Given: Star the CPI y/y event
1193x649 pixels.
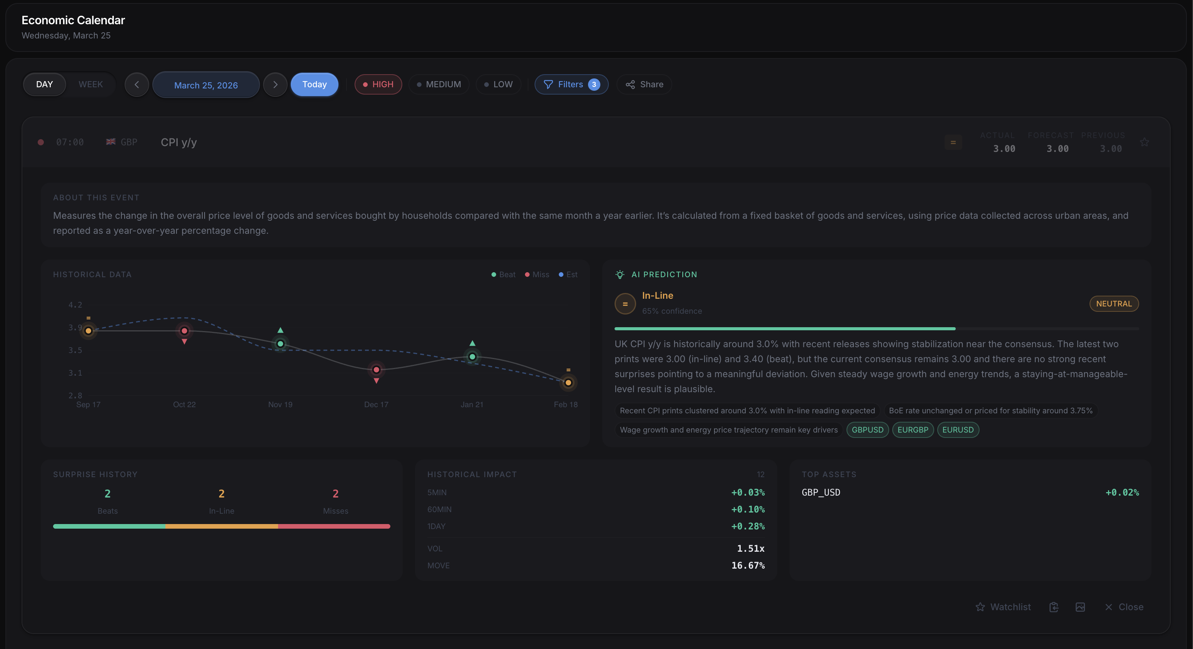Looking at the screenshot, I should tap(1145, 142).
